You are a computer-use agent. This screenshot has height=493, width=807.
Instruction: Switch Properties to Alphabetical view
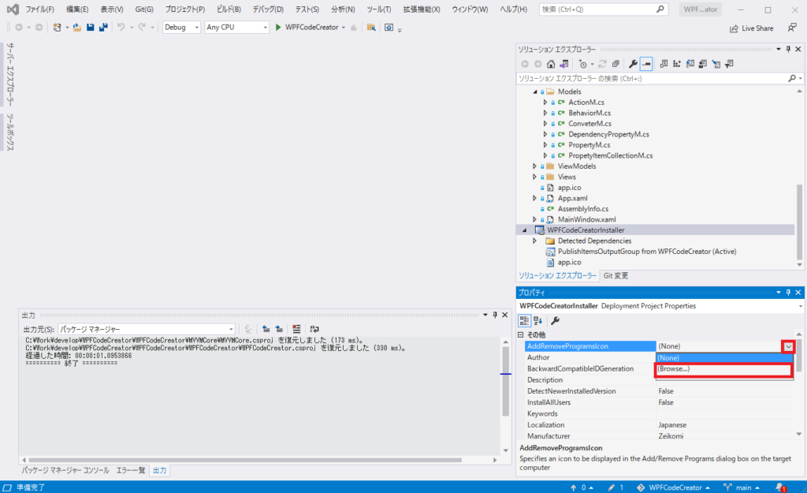[x=537, y=320]
